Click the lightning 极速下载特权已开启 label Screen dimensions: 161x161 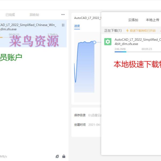[141, 31]
